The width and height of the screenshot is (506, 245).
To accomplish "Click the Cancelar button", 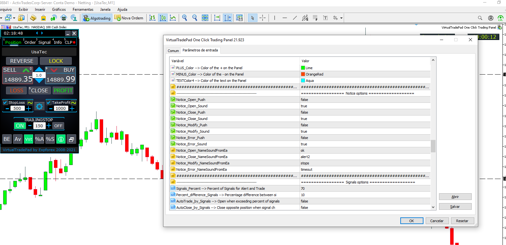I will point(437,221).
